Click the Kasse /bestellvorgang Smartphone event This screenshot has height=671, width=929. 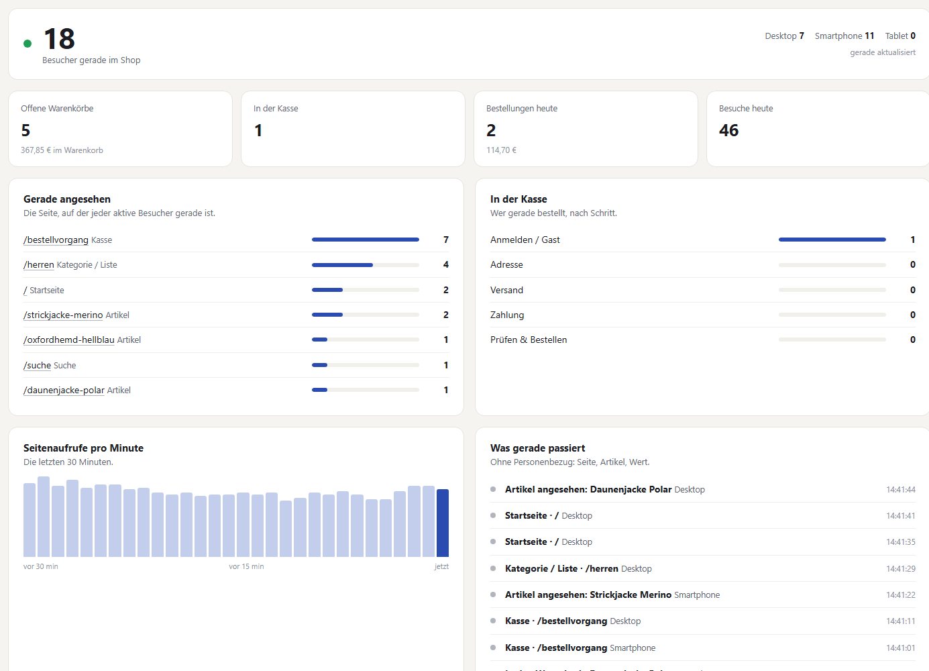[703, 648]
